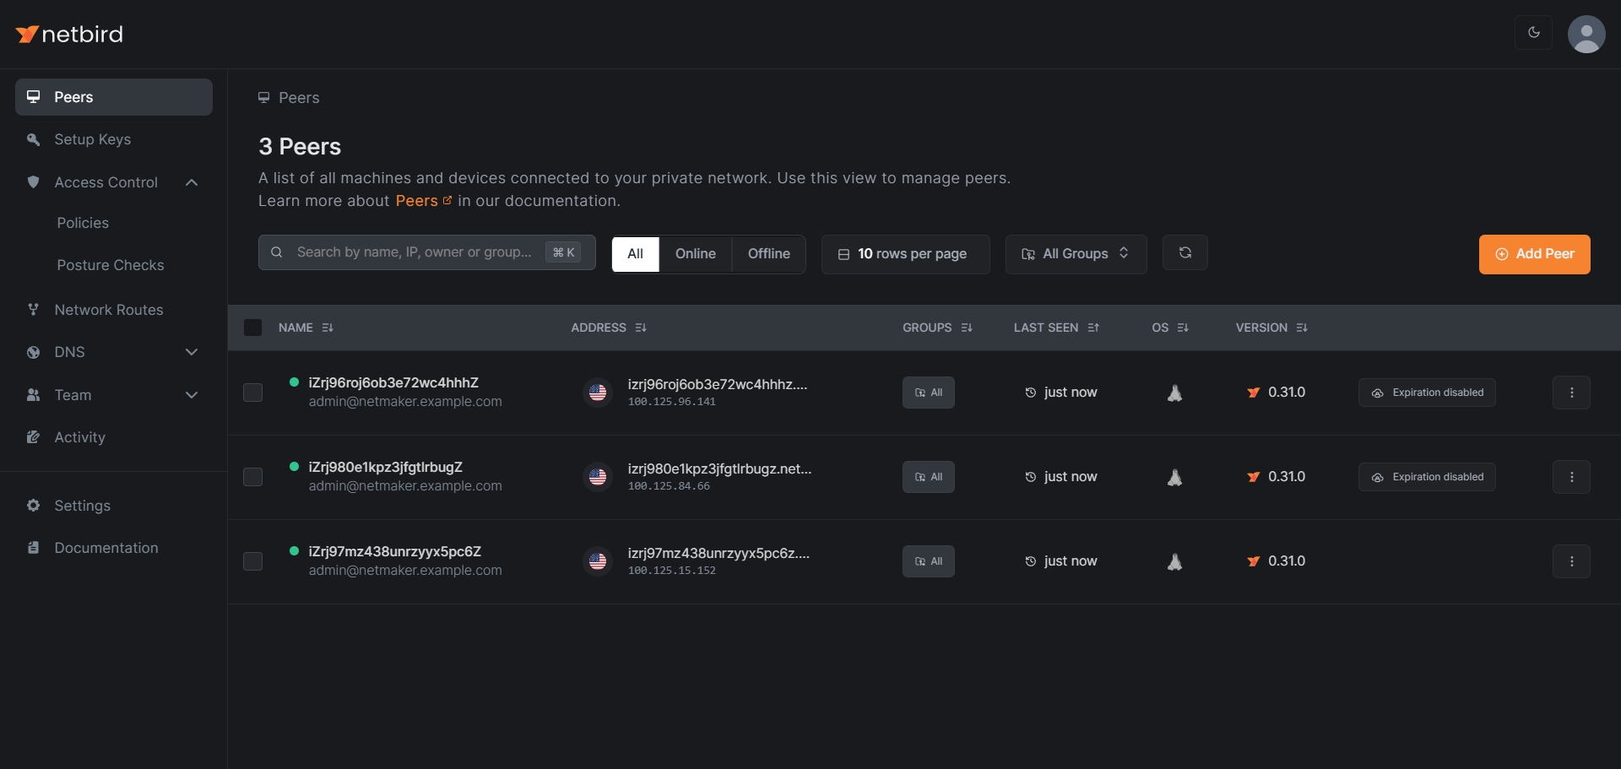1621x769 pixels.
Task: Check the box for peer iZrj96roj6ob3e72wc4hhhZ
Action: (x=252, y=393)
